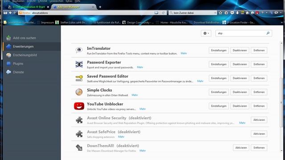Aktivieren the DownThemAll extension

(x=241, y=148)
